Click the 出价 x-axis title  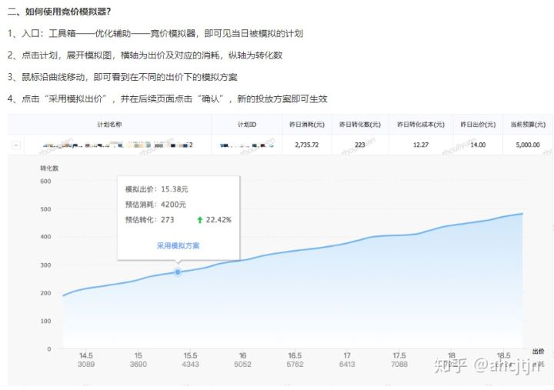click(x=538, y=351)
